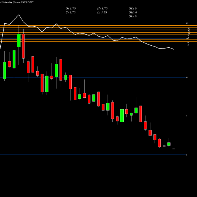The width and height of the screenshot is (197, 197).
Task: Click the peak of the white moving average line
Action: pos(19,15)
